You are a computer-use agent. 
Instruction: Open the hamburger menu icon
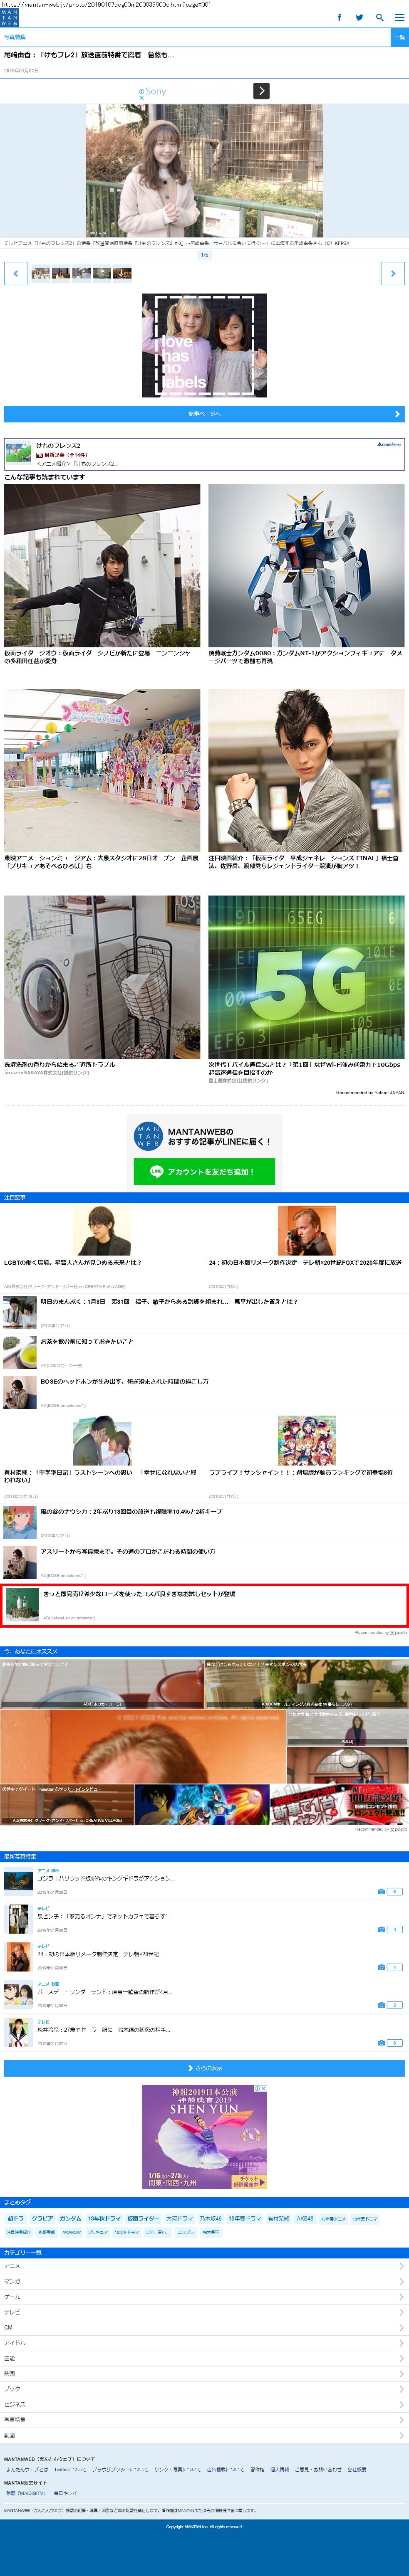click(x=399, y=18)
